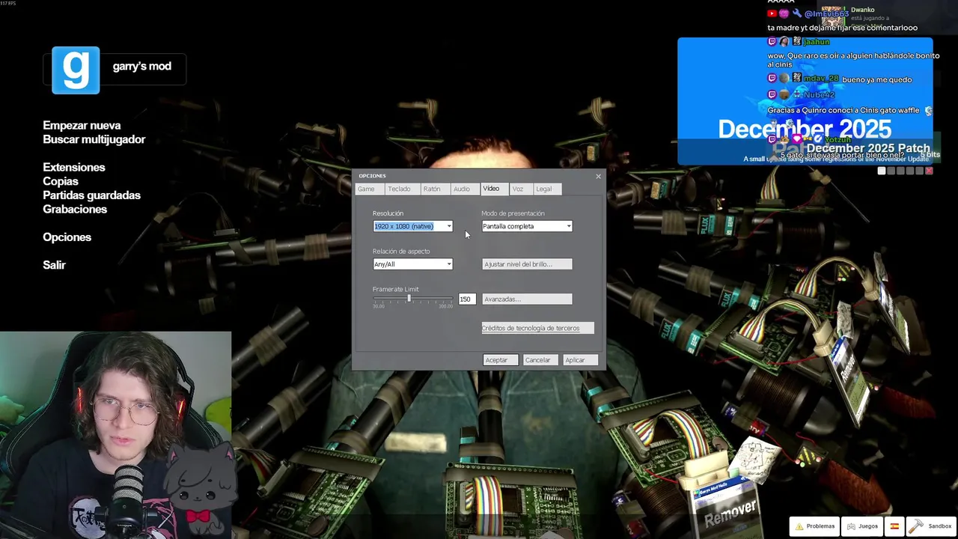The width and height of the screenshot is (958, 539).
Task: Confirm with the Aceptar button
Action: [x=500, y=360]
